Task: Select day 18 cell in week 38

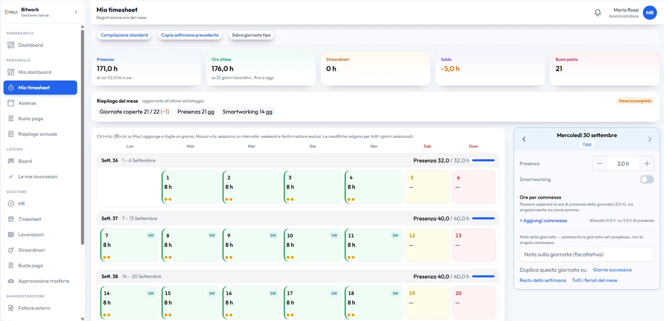Action: [374, 303]
